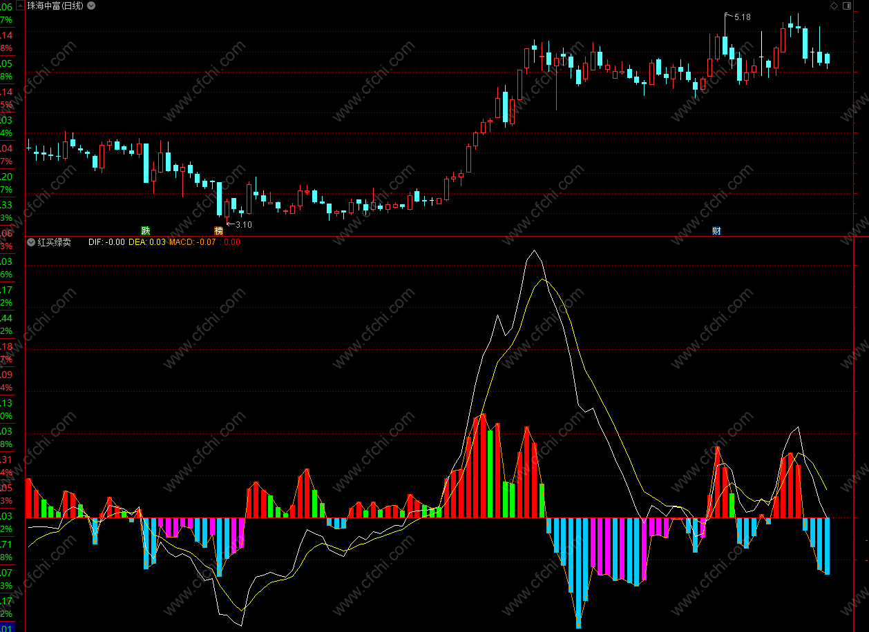Open the dropdown beside 红买绿卖 indicator name
Screen dimensions: 869x632
tap(31, 242)
